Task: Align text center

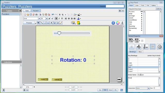Action: [x=69, y=19]
